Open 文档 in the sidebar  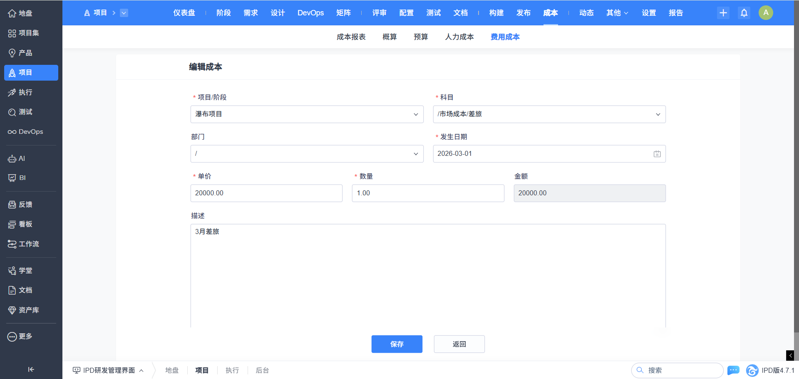click(x=31, y=290)
